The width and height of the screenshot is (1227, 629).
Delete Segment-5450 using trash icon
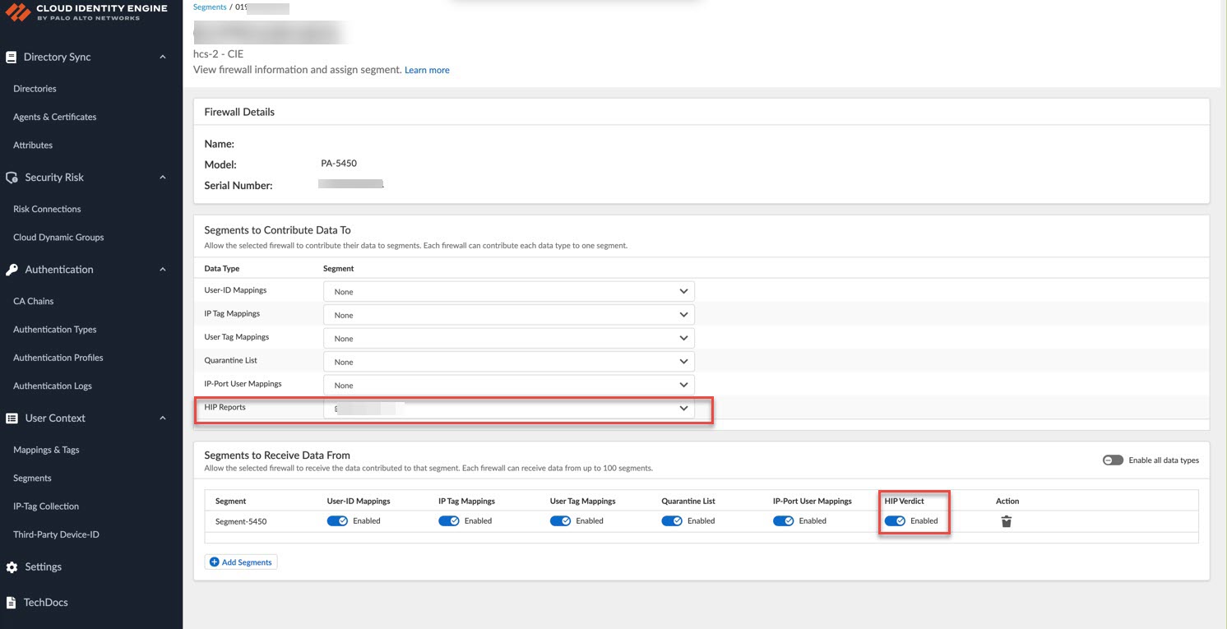click(1006, 521)
